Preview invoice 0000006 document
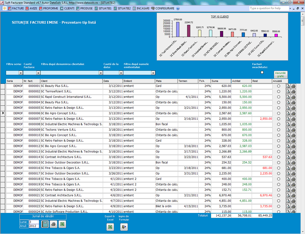The height and width of the screenshot is (234, 305). [x=288, y=113]
